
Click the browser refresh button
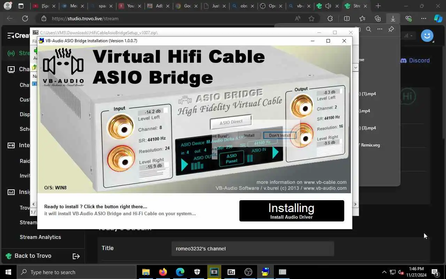[25, 18]
